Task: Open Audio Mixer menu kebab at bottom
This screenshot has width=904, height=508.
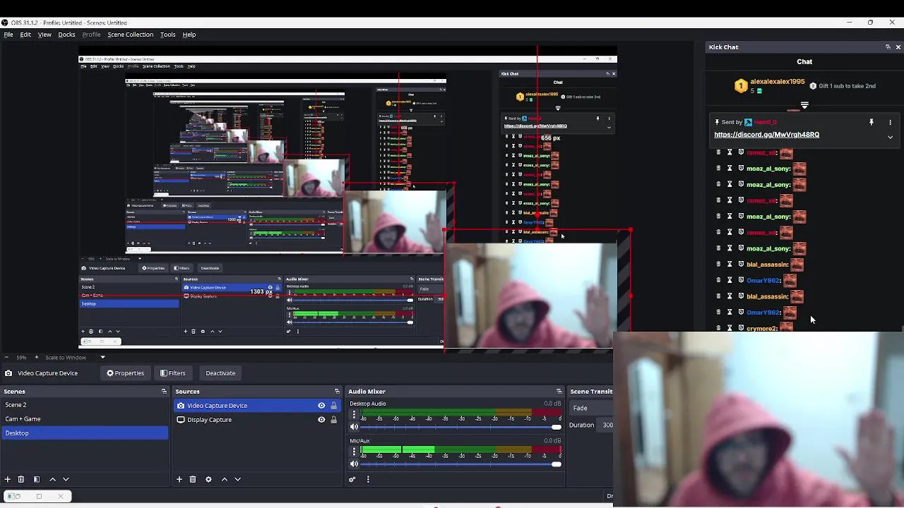Action: pos(368,479)
